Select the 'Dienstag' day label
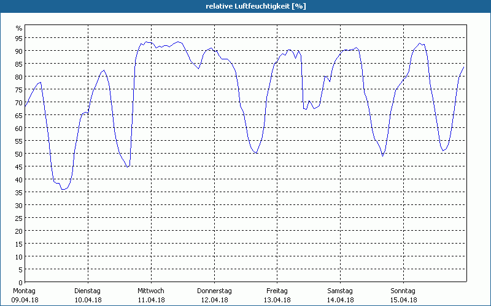Image resolution: width=491 pixels, height=306 pixels. (87, 291)
